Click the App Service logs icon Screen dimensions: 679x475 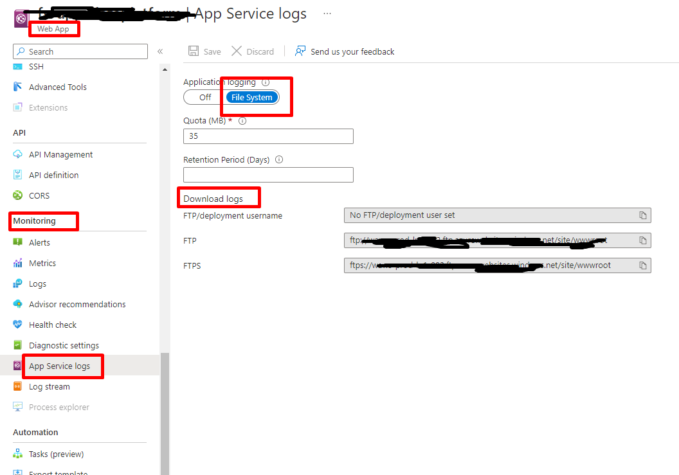(17, 366)
